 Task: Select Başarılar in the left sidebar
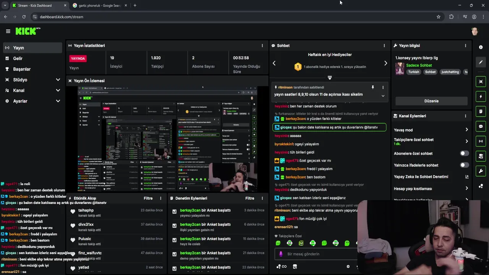point(32,69)
